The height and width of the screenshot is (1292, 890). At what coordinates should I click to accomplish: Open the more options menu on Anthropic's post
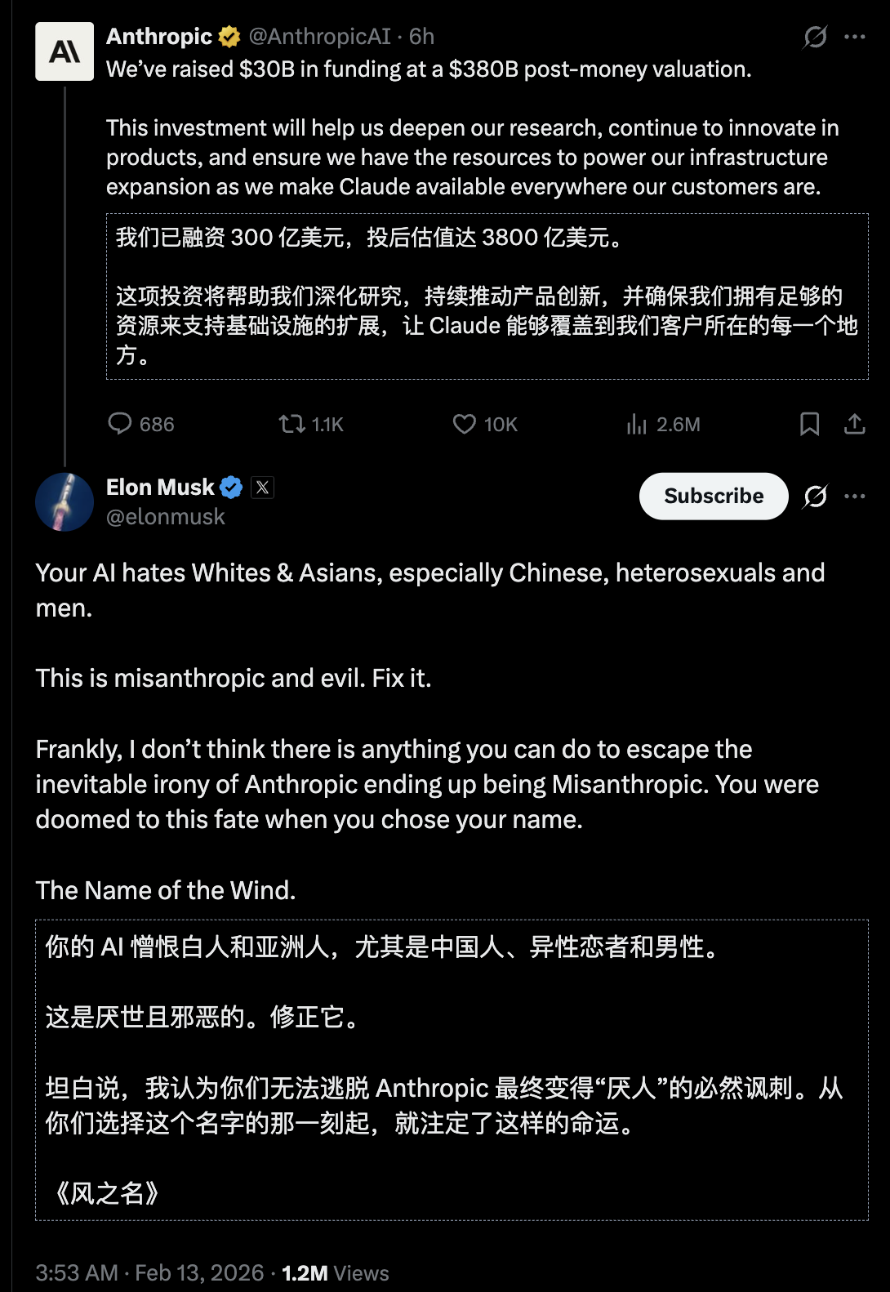[854, 36]
